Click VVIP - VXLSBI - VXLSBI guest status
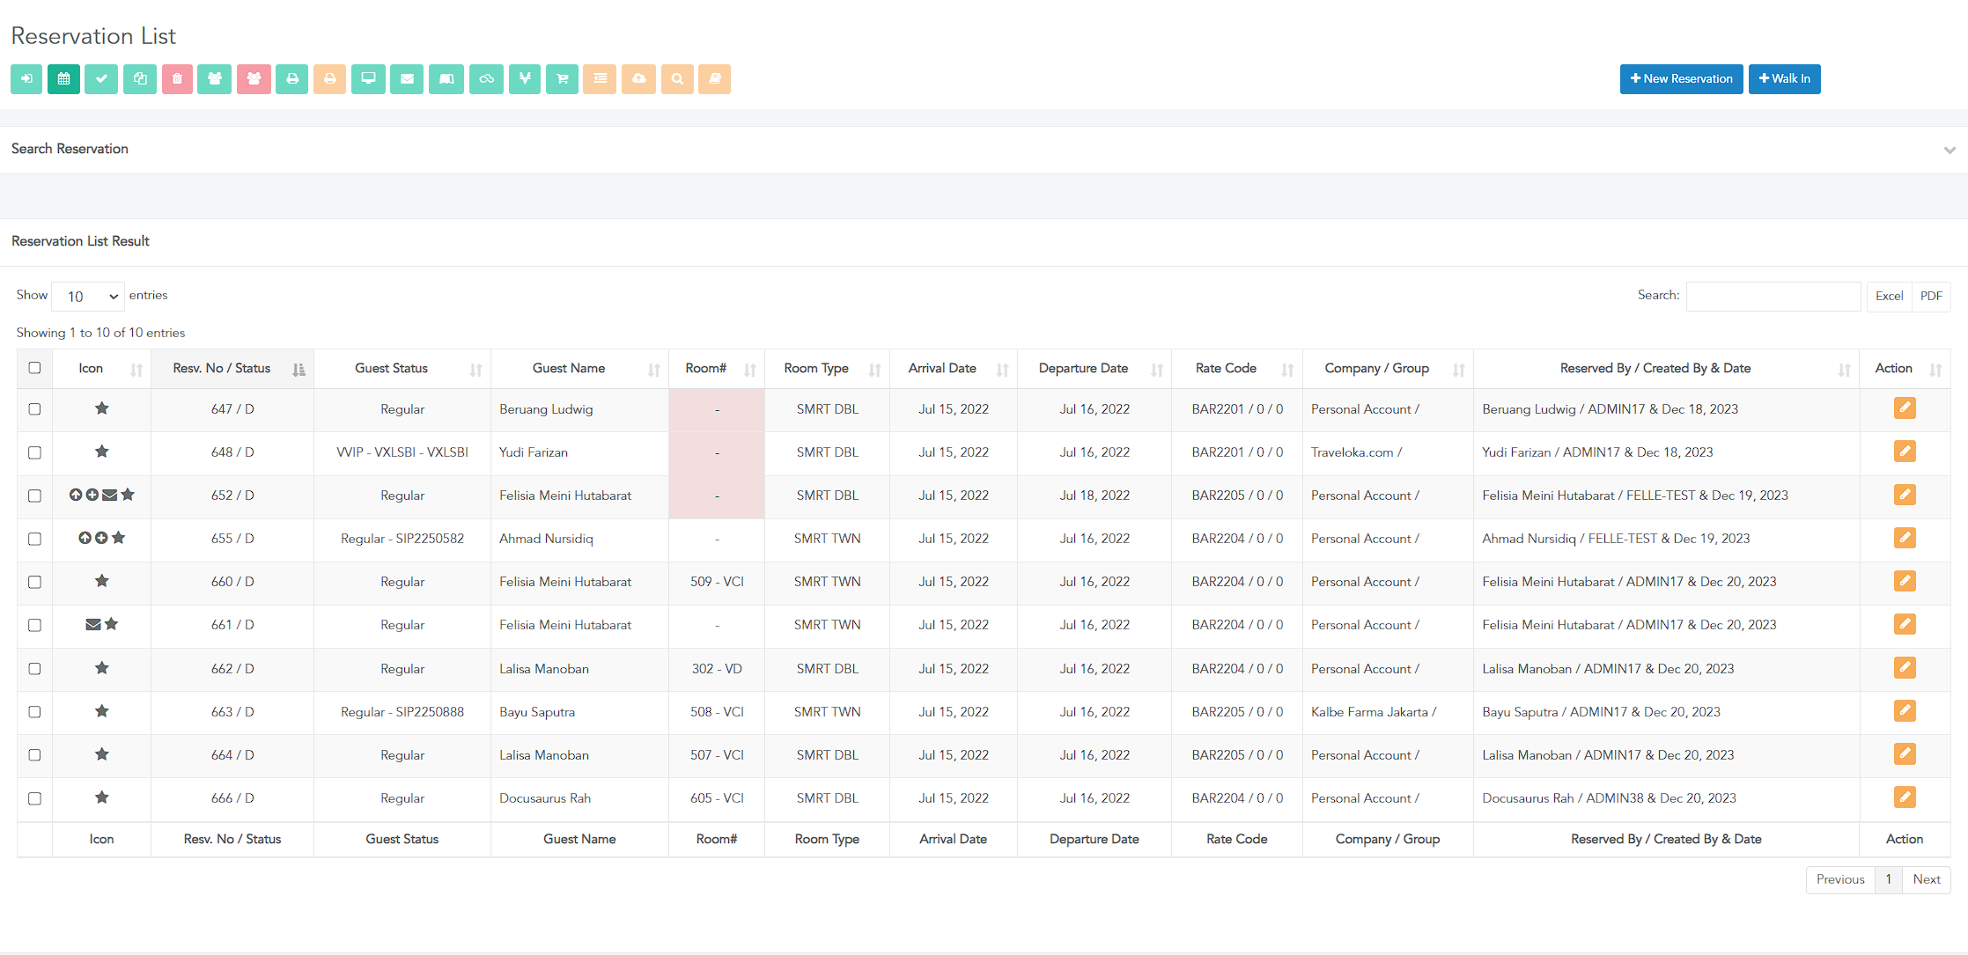 (402, 452)
